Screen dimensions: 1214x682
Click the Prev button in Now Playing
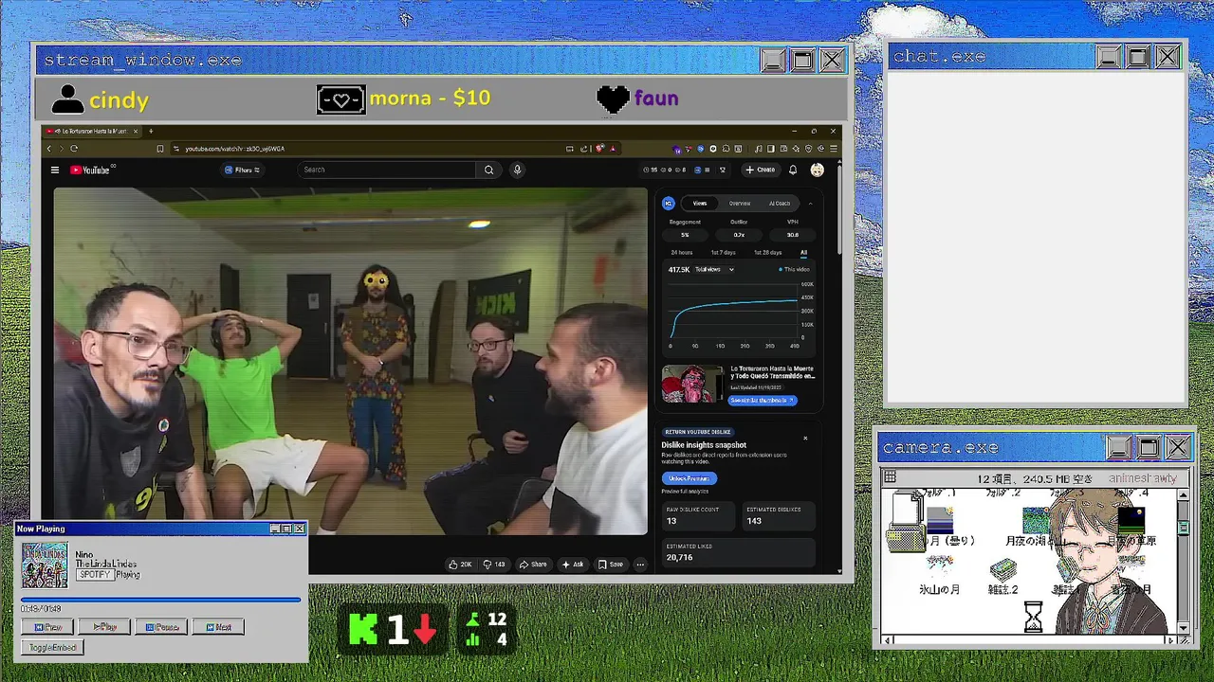point(48,627)
